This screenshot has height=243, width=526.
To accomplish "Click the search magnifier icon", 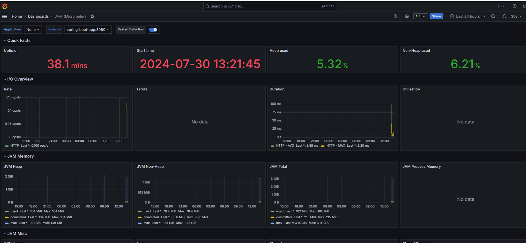I will pos(207,6).
